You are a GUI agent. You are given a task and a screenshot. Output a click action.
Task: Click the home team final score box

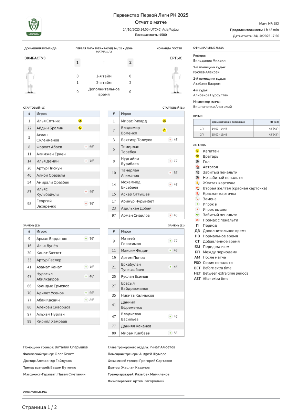(77, 62)
